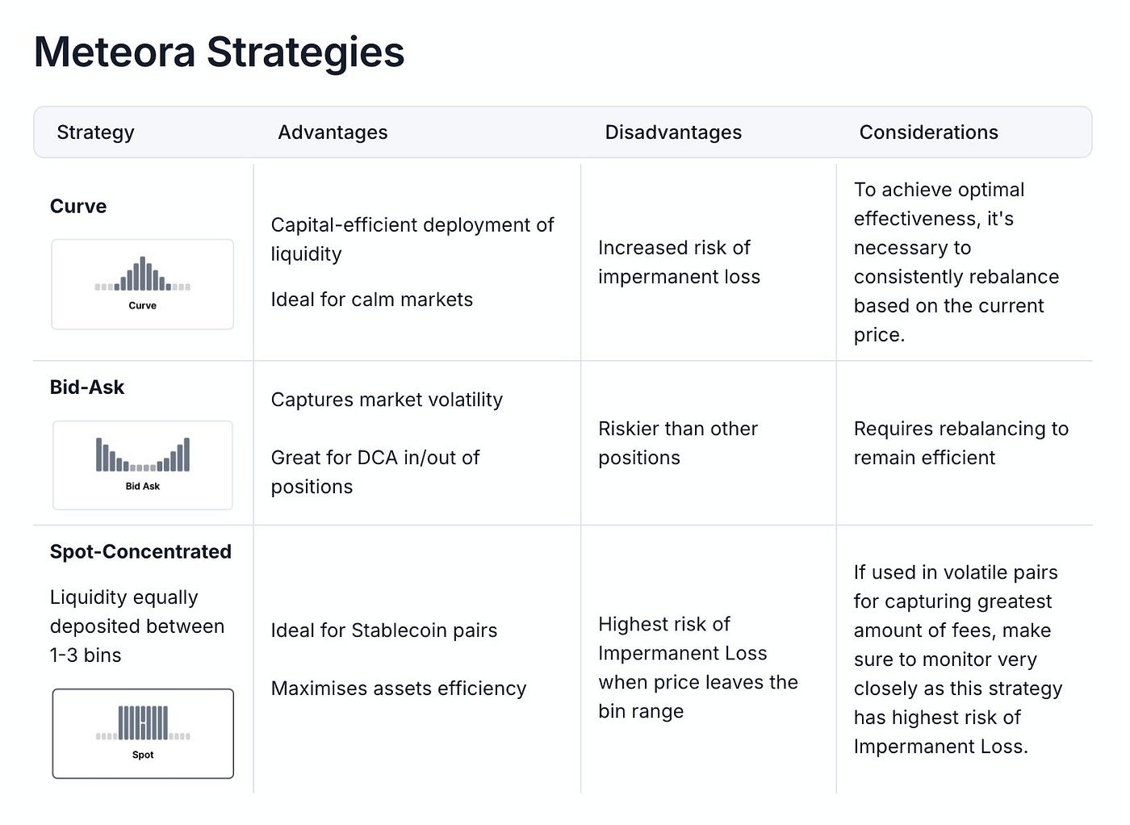Select the Spot strategy chart card
This screenshot has height=825, width=1130.
tap(143, 734)
